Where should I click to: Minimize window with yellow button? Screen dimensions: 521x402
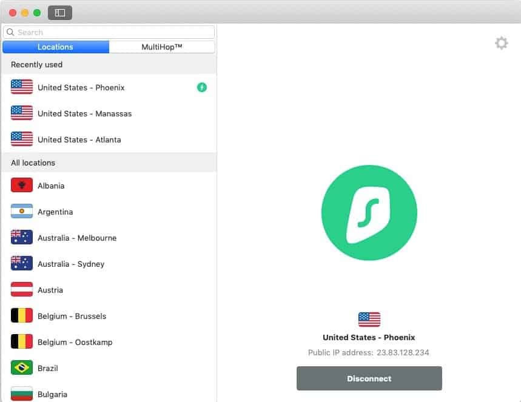click(x=25, y=13)
